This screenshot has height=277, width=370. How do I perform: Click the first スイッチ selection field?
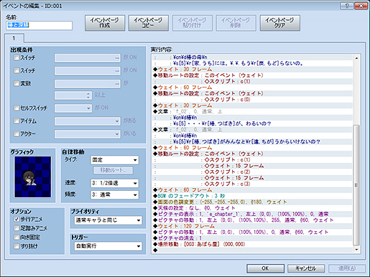[x=87, y=58]
